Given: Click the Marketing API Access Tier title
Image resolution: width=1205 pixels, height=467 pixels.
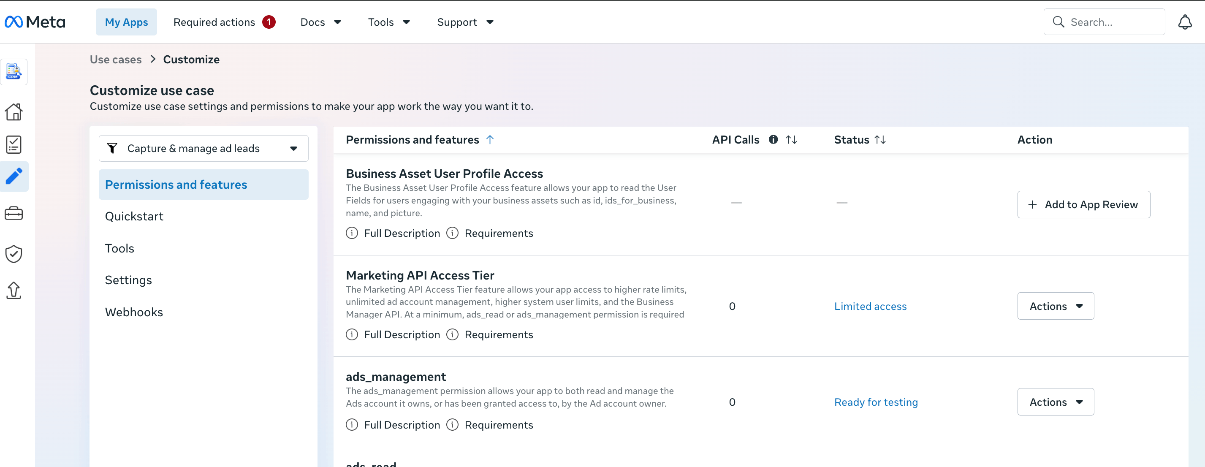Looking at the screenshot, I should 420,275.
